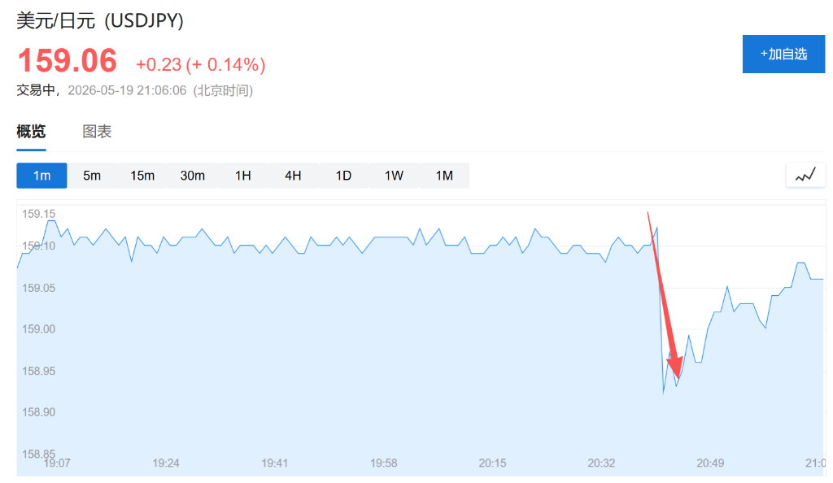The image size is (833, 483).
Task: Choose the 1M chart period
Action: pyautogui.click(x=444, y=176)
